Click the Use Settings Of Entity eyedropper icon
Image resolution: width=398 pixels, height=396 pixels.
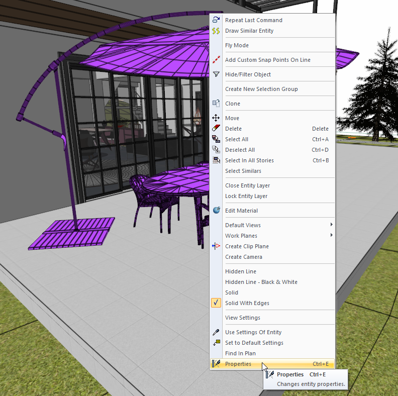point(216,332)
